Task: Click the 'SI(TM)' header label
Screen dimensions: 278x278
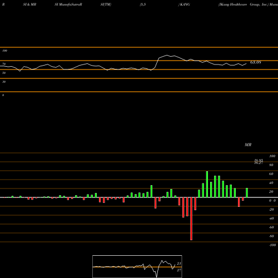Action: [x=106, y=4]
